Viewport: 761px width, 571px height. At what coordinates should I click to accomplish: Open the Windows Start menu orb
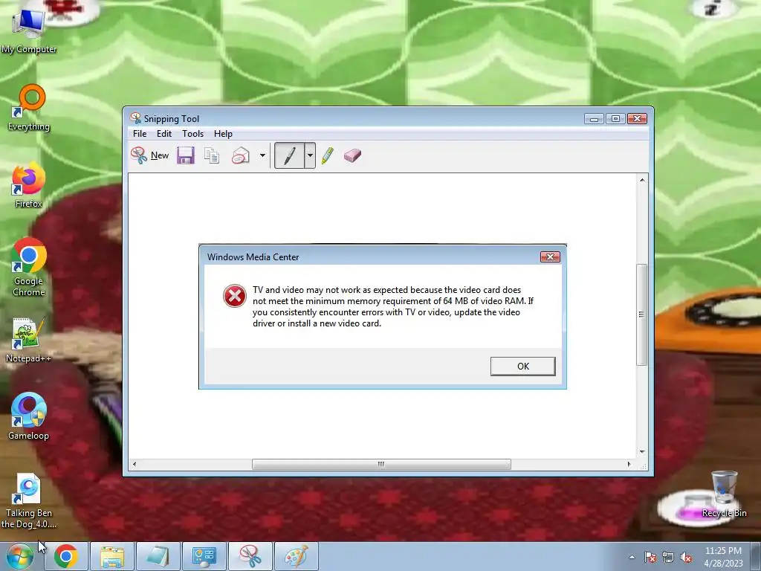pyautogui.click(x=19, y=556)
